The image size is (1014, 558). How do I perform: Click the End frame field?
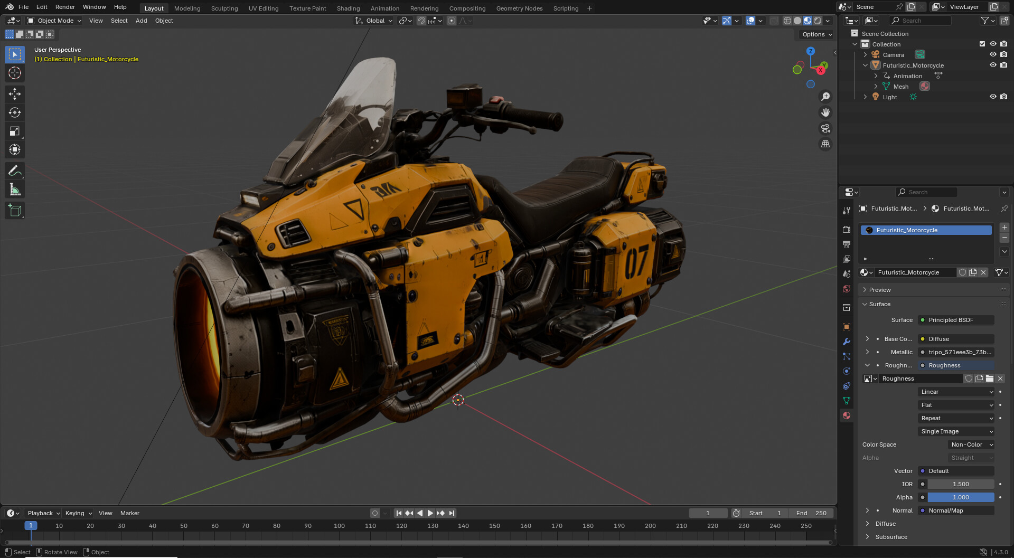click(x=811, y=513)
